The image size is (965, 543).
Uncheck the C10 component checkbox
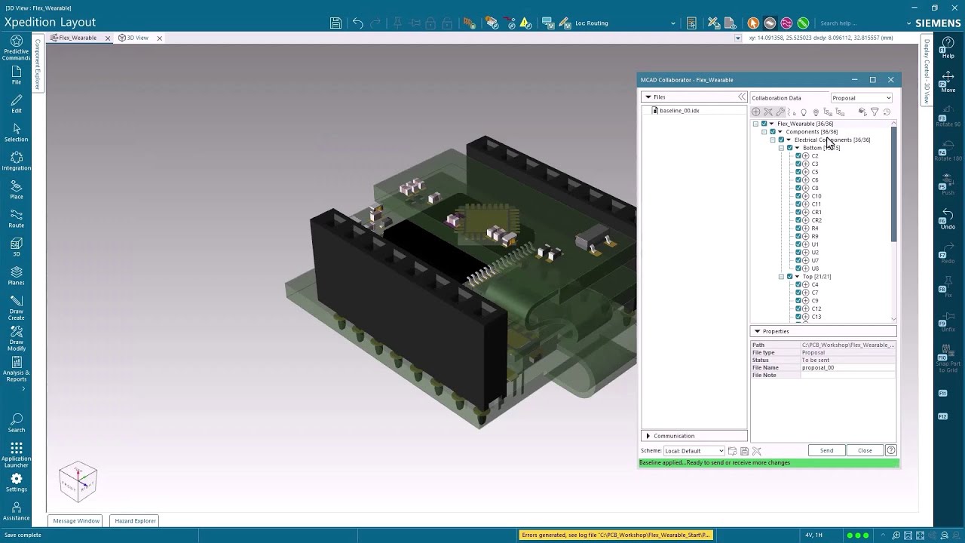(x=798, y=196)
